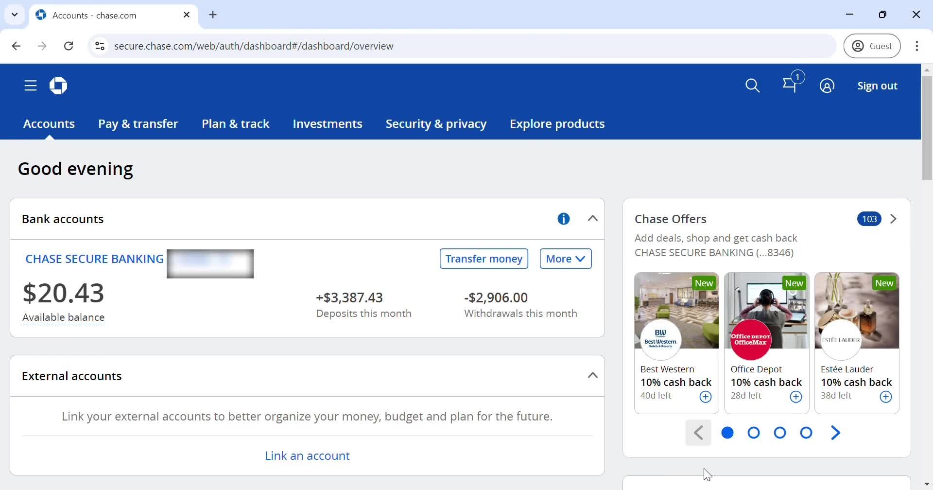
Task: Click Transfer money button
Action: pyautogui.click(x=484, y=259)
